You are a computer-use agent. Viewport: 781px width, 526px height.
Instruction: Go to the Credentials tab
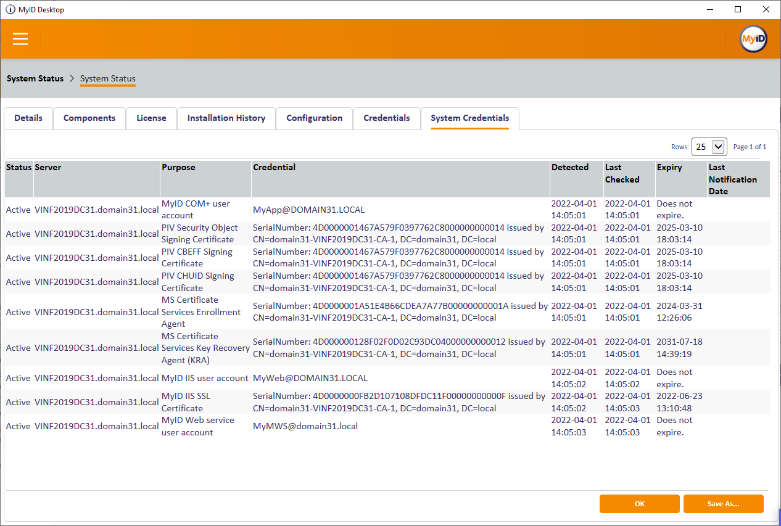[386, 118]
